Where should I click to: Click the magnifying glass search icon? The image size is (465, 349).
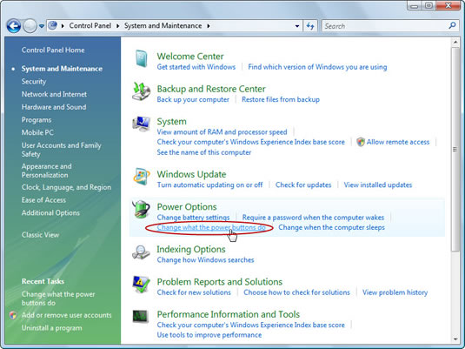click(x=452, y=26)
